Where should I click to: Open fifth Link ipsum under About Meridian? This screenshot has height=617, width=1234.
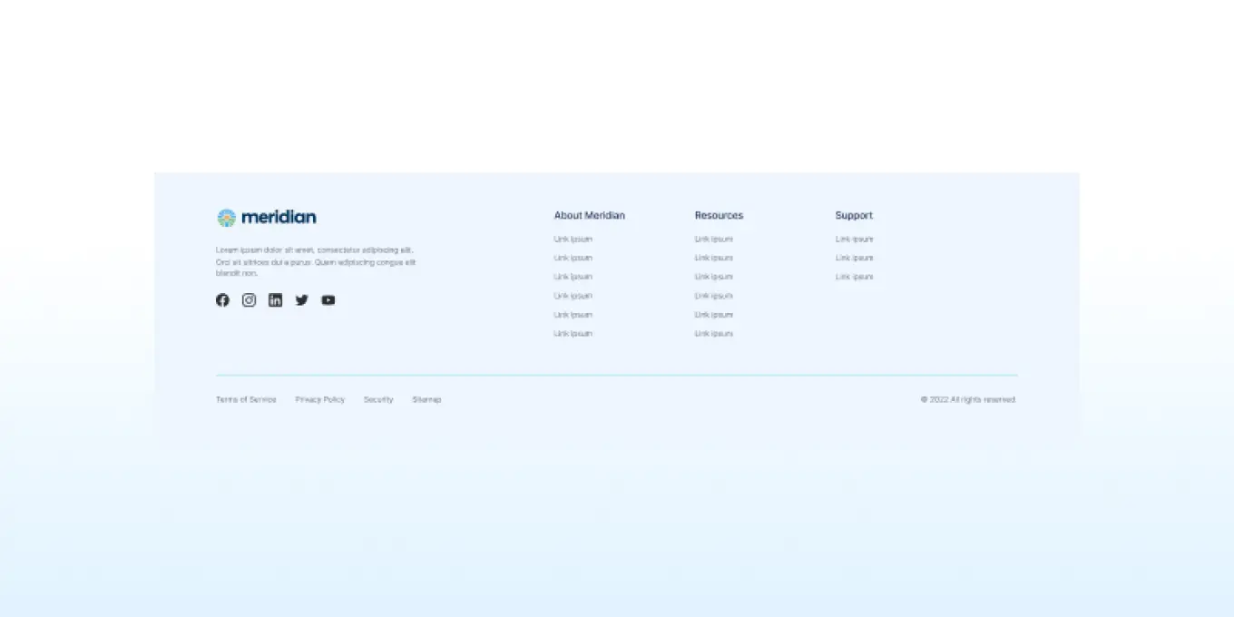[x=573, y=315]
